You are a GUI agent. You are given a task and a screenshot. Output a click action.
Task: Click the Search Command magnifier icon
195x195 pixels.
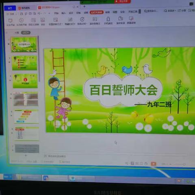coord(145,11)
